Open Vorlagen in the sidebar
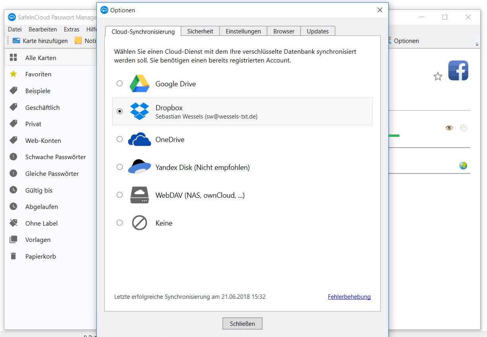The height and width of the screenshot is (337, 487). pos(50,240)
